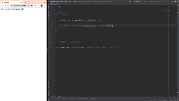Select the route.test browser tab
The height and width of the screenshot is (101, 179).
click(x=12, y=2)
